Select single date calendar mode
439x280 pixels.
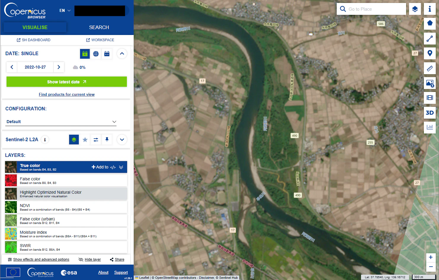point(85,54)
